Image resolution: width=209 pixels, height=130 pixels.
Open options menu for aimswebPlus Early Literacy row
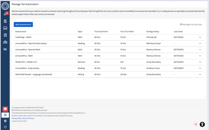[200, 68]
